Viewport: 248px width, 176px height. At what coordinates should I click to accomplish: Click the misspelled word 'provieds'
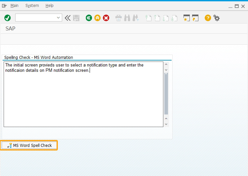(47, 65)
